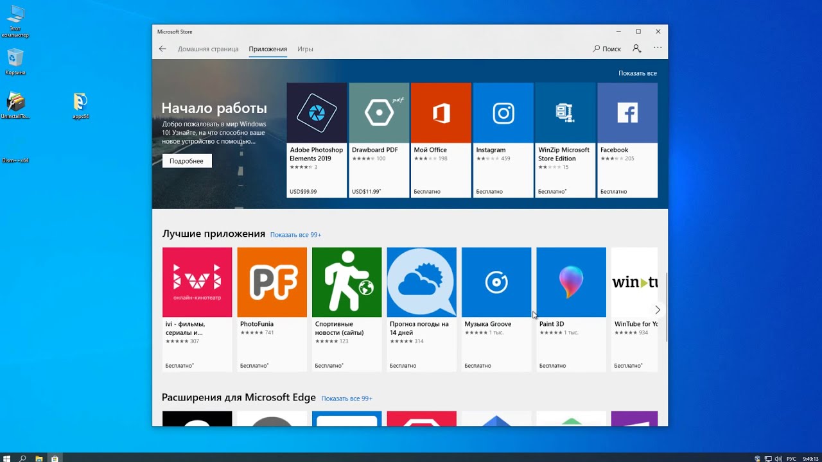Screen dimensions: 822x462
Task: Click the Microsoft Store vertical scrollbar
Action: tap(666, 308)
